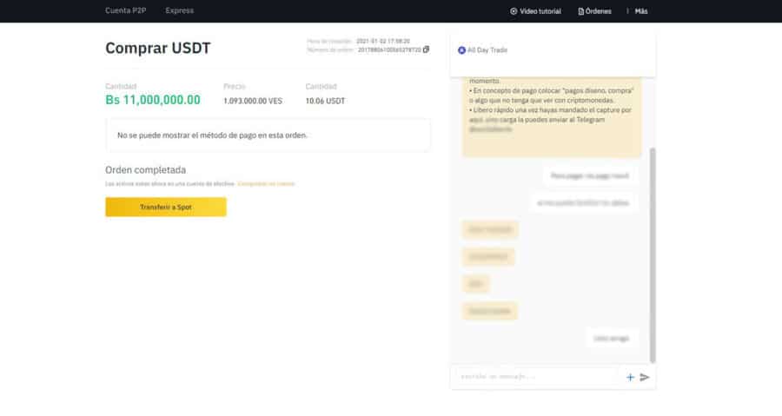Click the Bs 11,000,000.00 amount

click(x=153, y=100)
